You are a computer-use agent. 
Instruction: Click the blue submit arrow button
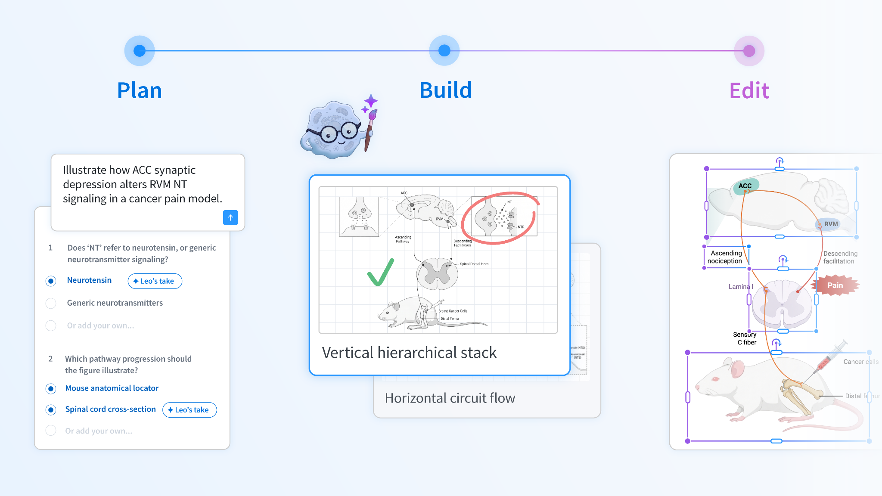click(x=230, y=217)
